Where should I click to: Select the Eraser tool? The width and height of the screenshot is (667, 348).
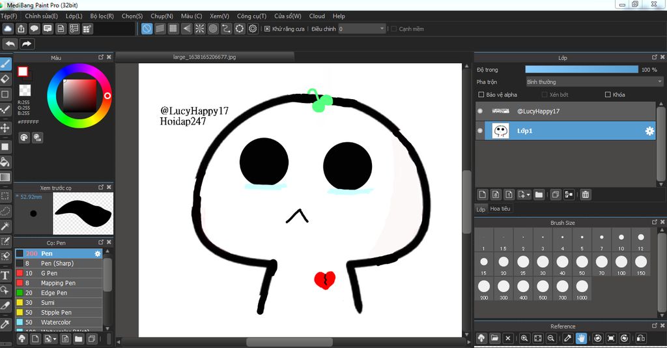pyautogui.click(x=5, y=79)
